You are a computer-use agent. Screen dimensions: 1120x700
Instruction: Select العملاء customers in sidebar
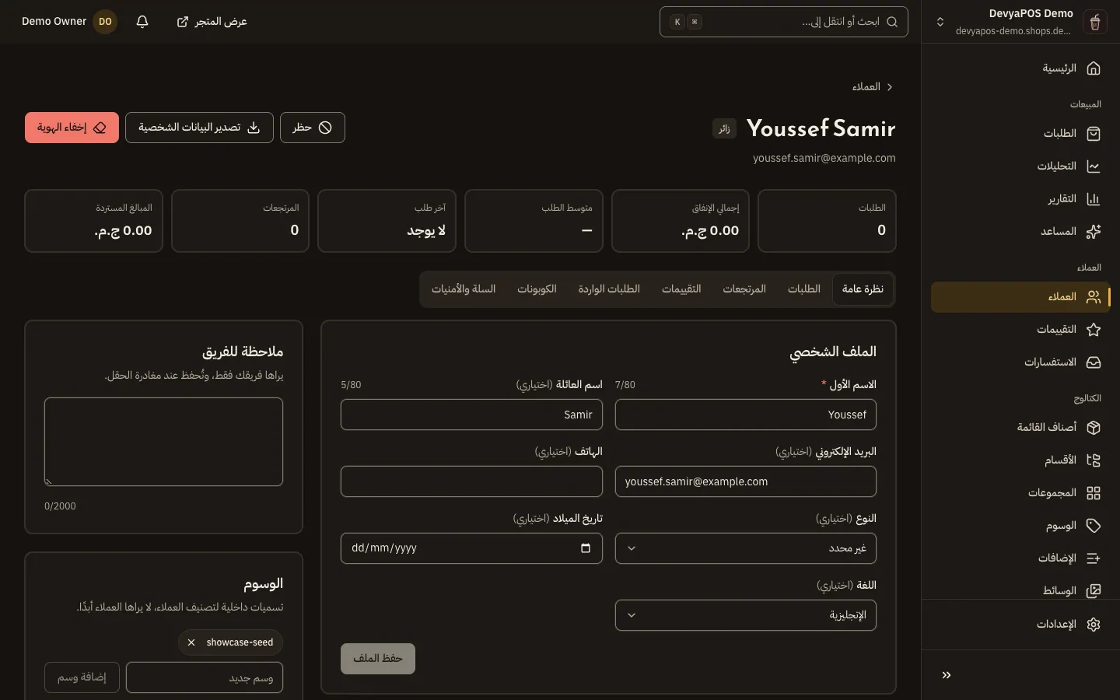[1020, 297]
